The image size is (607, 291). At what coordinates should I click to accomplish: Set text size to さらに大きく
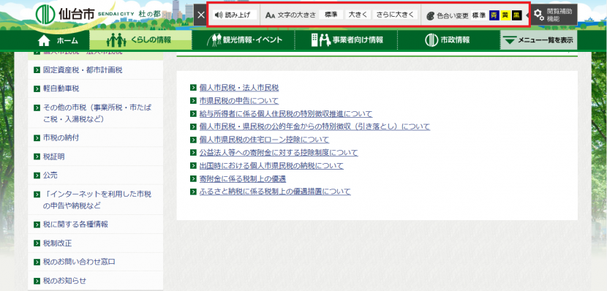(x=395, y=15)
